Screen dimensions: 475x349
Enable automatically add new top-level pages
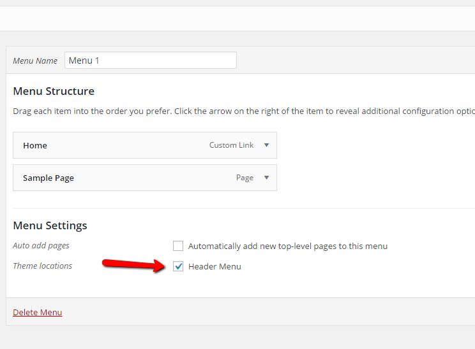(x=178, y=246)
